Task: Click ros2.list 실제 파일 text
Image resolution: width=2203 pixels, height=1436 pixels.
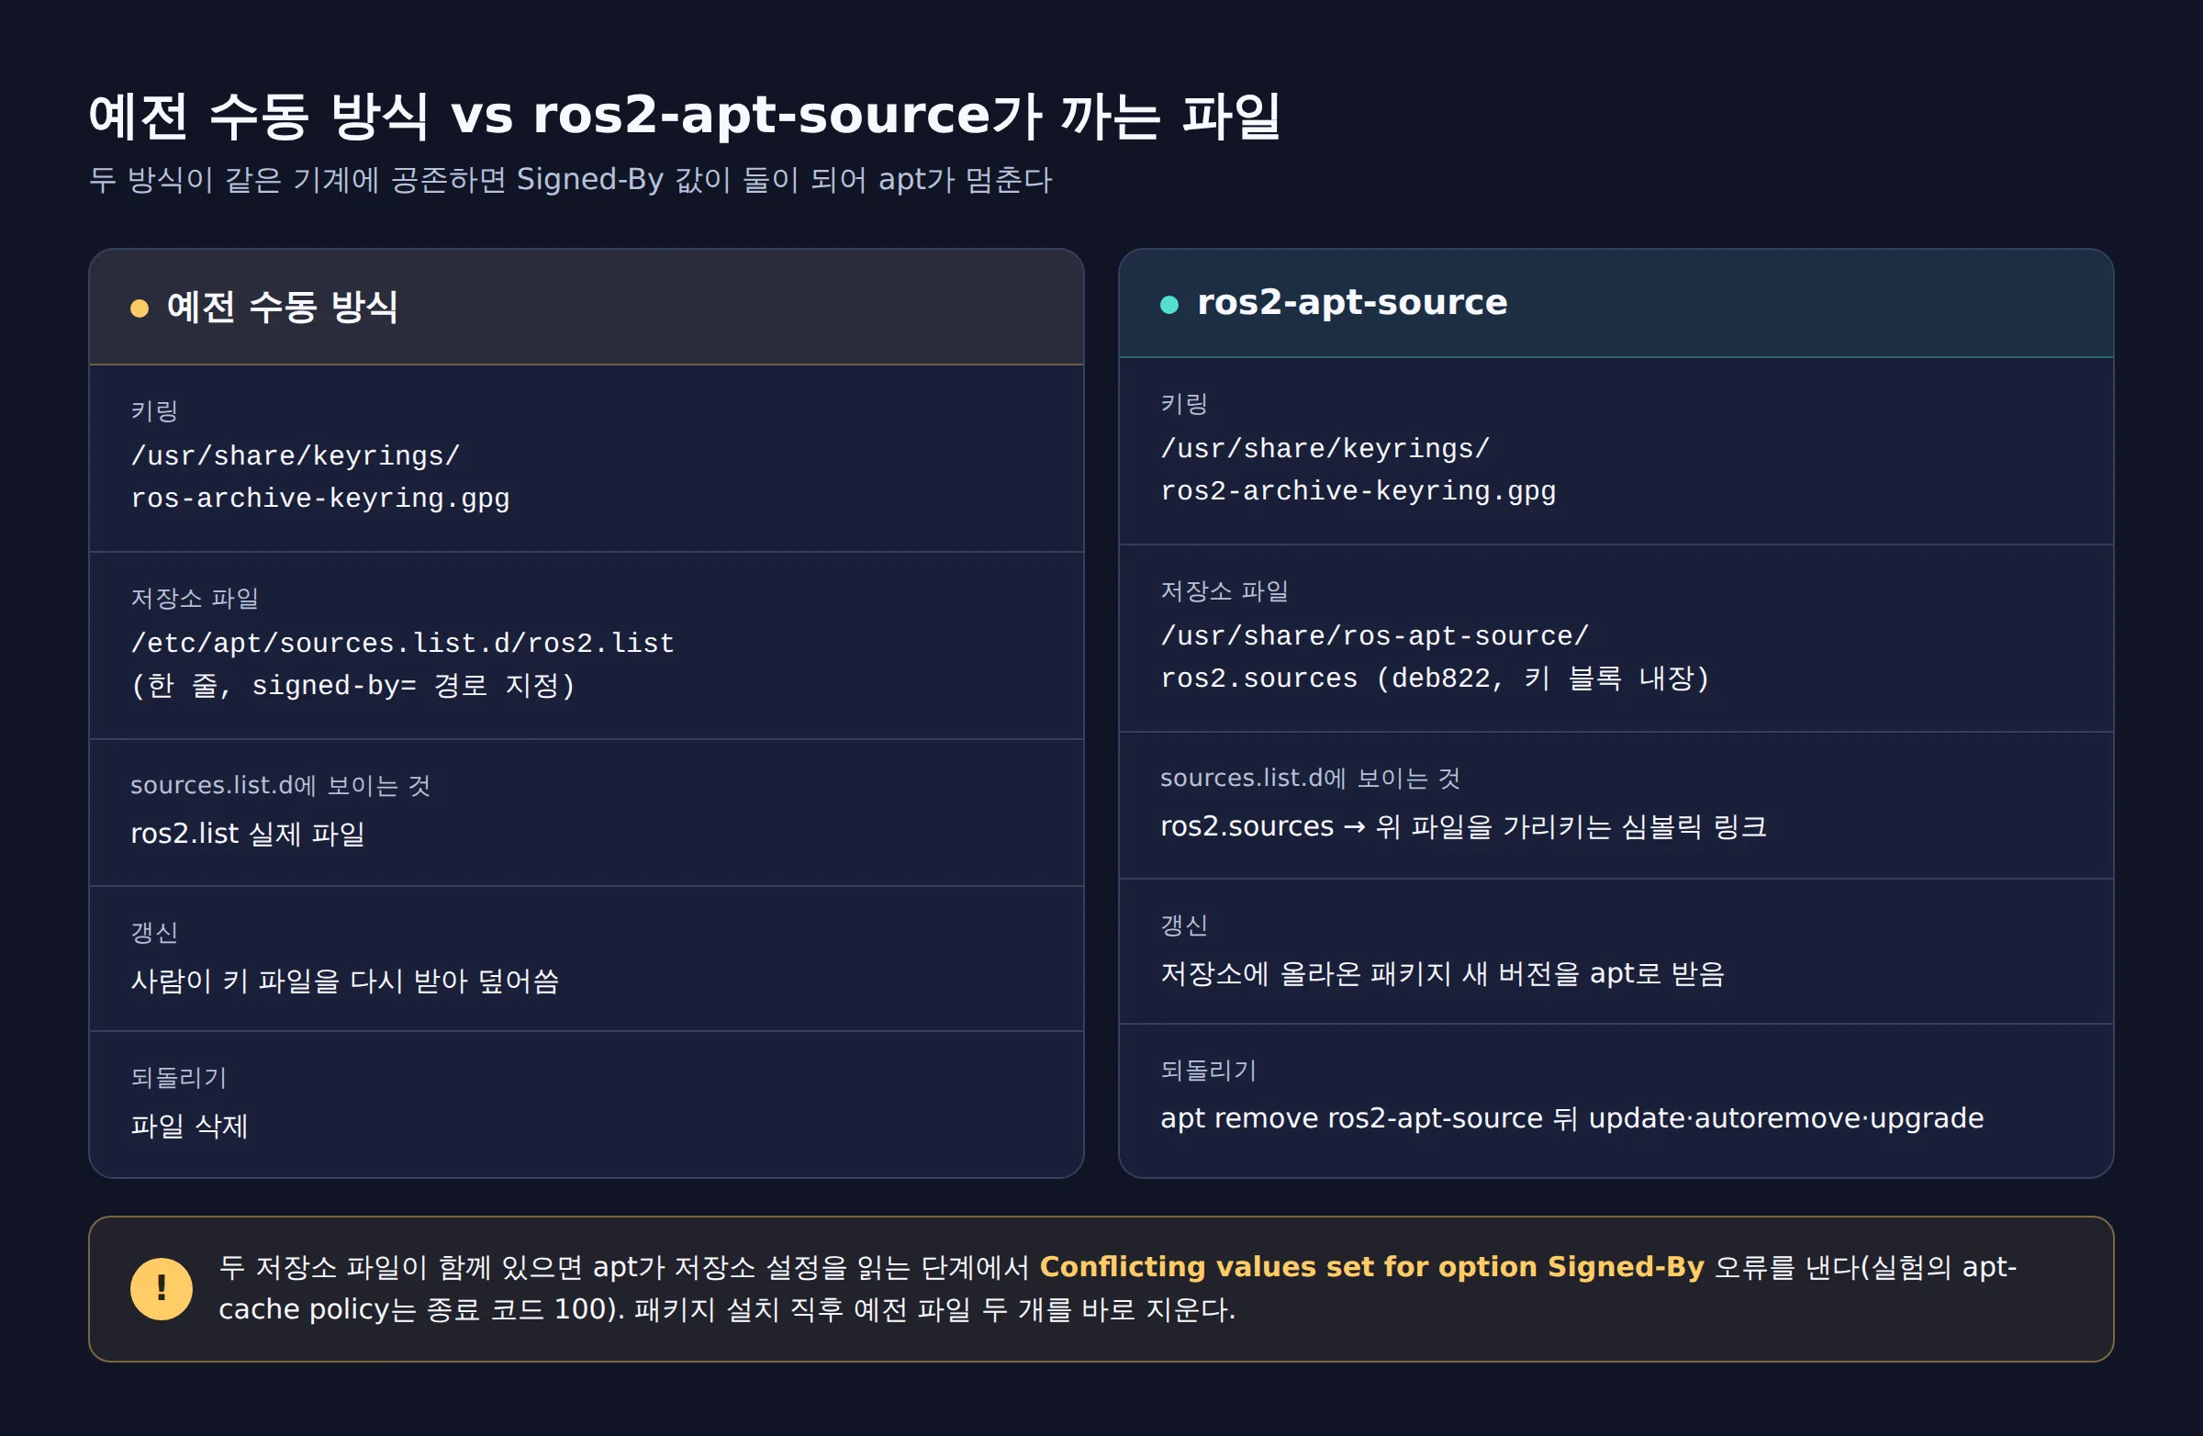Action: click(x=247, y=834)
